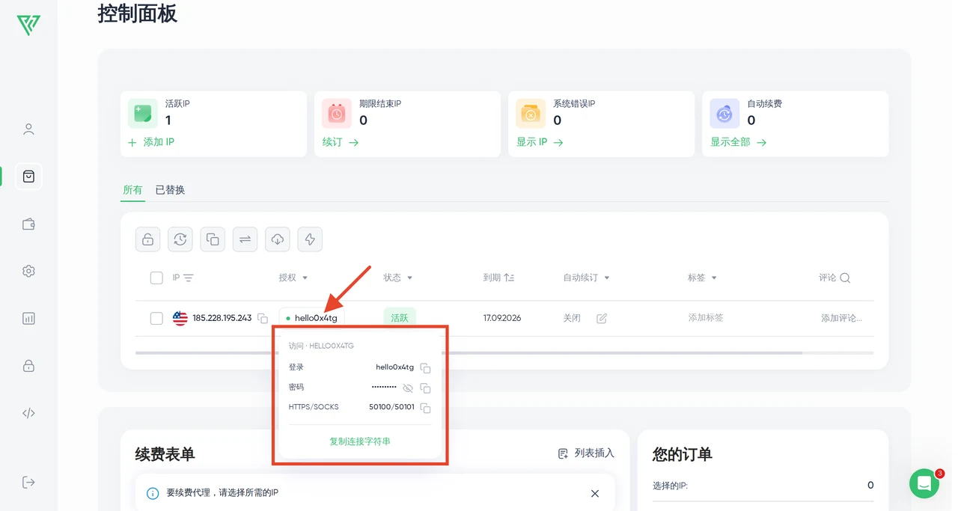Click the expiry date 17.09.2026
This screenshot has width=958, height=511.
(x=502, y=318)
